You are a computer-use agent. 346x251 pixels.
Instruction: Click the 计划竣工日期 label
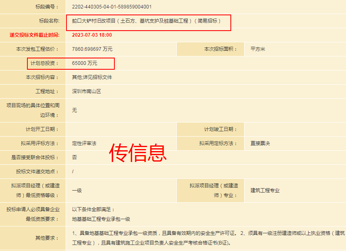pyautogui.click(x=220, y=129)
